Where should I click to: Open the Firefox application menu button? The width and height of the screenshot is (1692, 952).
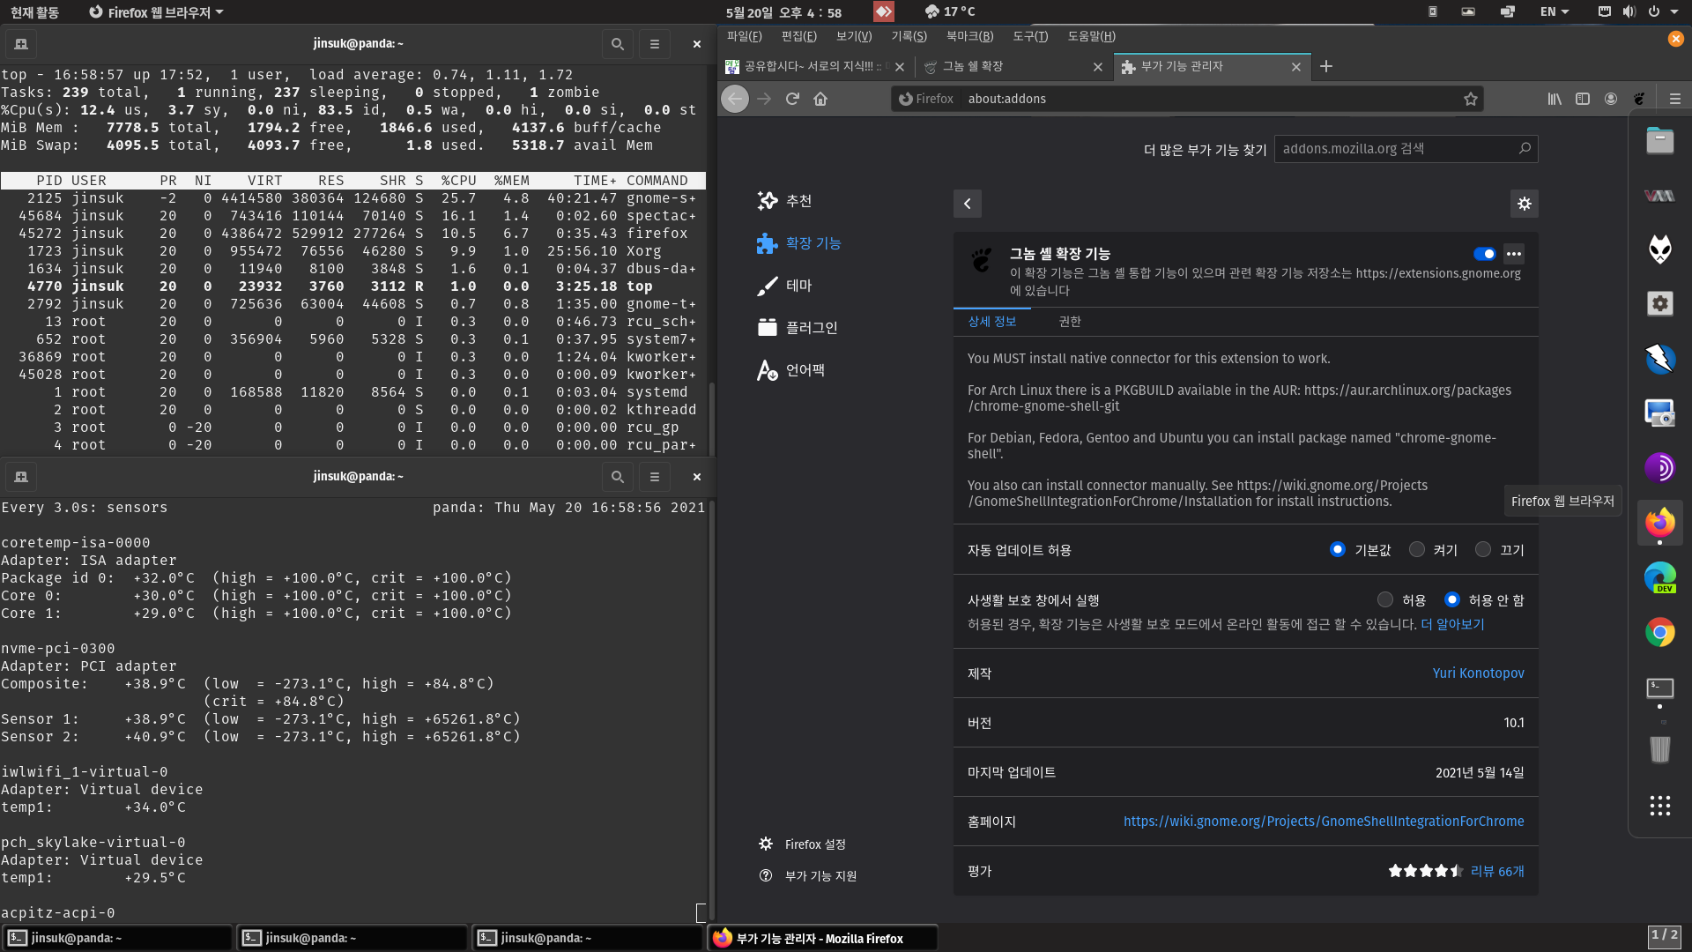[x=1675, y=99]
